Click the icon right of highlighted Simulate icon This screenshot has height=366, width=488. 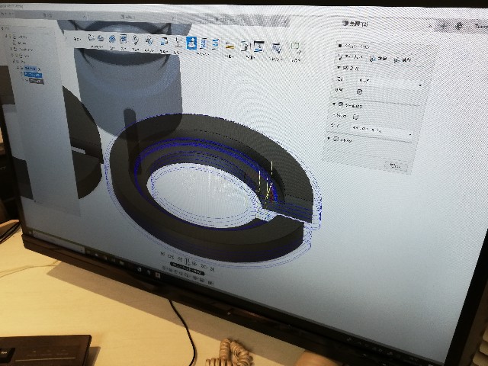pyautogui.click(x=204, y=44)
